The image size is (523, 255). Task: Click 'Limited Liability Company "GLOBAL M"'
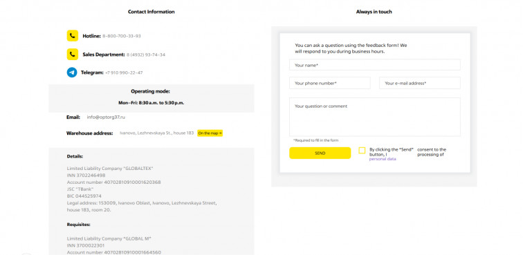(x=109, y=238)
